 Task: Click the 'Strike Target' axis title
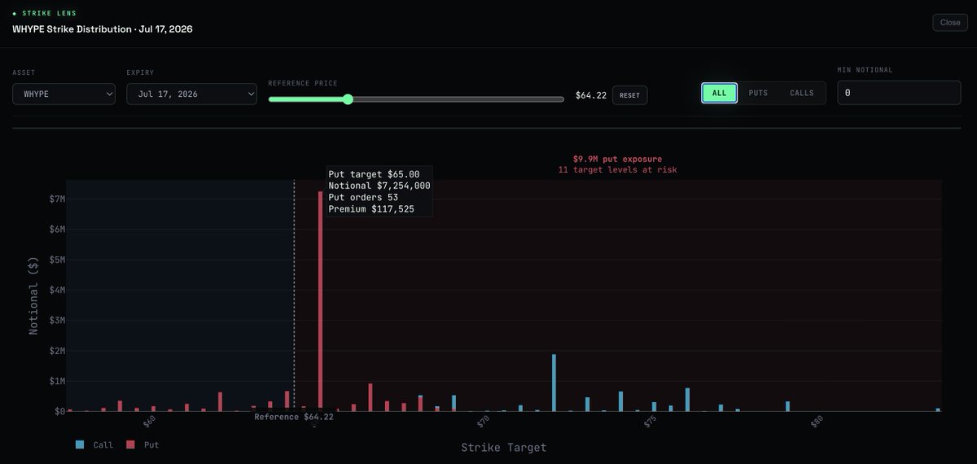click(x=504, y=448)
